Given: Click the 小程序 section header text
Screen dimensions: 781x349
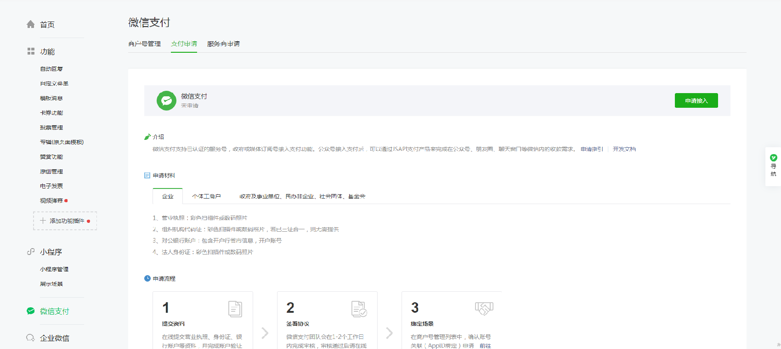Looking at the screenshot, I should [x=51, y=252].
